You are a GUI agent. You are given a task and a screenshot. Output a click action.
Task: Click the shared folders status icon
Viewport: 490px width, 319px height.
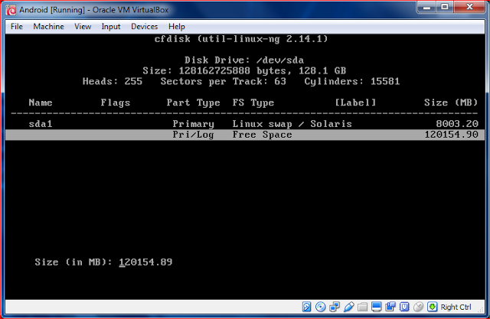click(x=362, y=307)
